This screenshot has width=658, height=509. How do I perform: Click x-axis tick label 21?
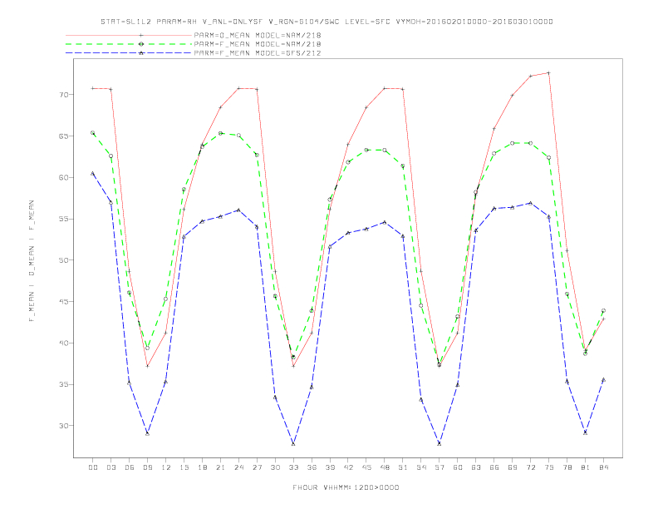coord(220,467)
